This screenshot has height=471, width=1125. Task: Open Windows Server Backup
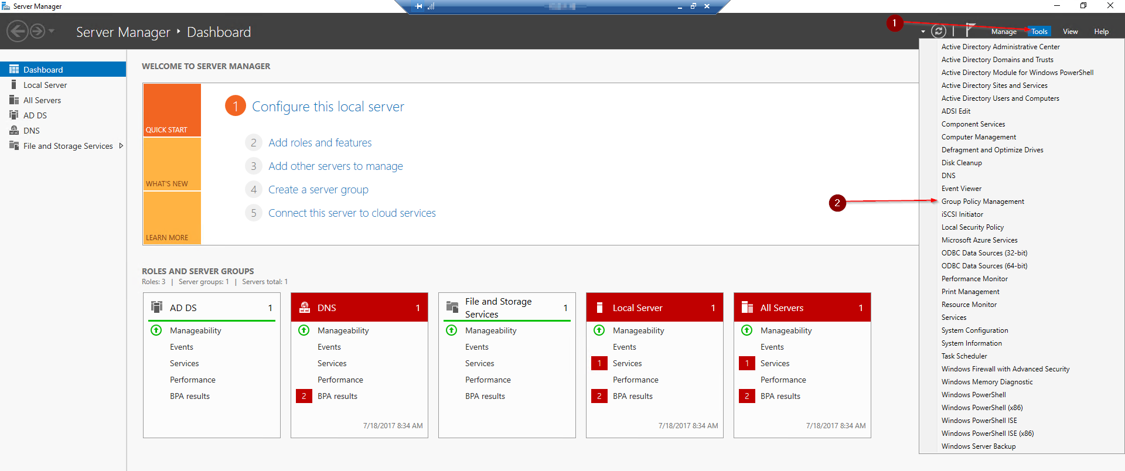(x=979, y=446)
